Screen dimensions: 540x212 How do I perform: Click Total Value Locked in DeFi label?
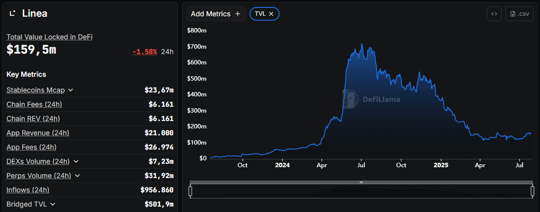point(49,37)
